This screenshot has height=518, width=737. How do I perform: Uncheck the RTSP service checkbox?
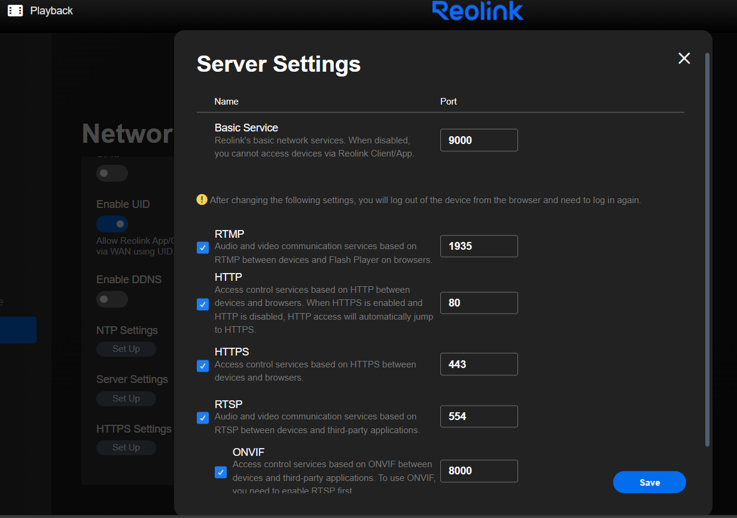coord(203,418)
